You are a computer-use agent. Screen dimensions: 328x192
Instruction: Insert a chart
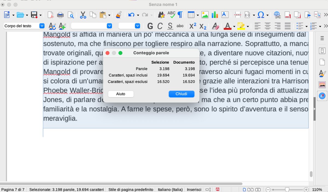(215, 14)
